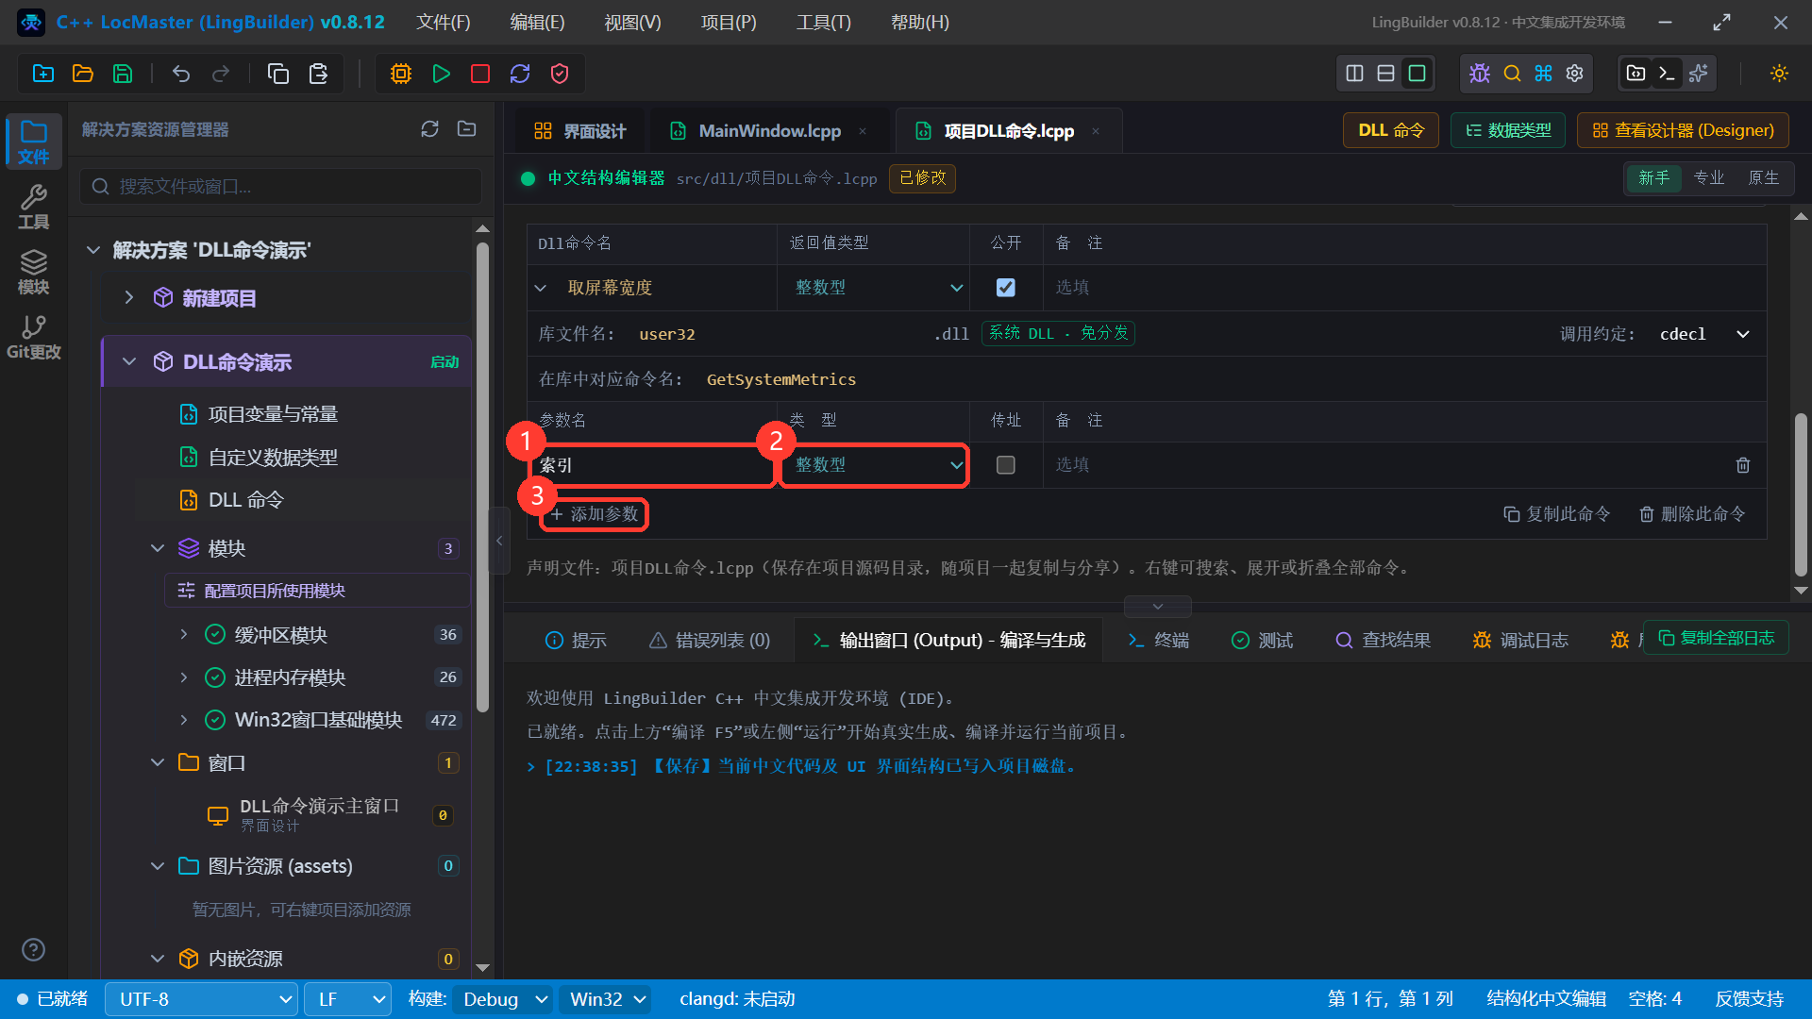This screenshot has width=1812, height=1019.
Task: Uncheck the 公开 checkbox for 取屏幕宽度
Action: point(1006,288)
